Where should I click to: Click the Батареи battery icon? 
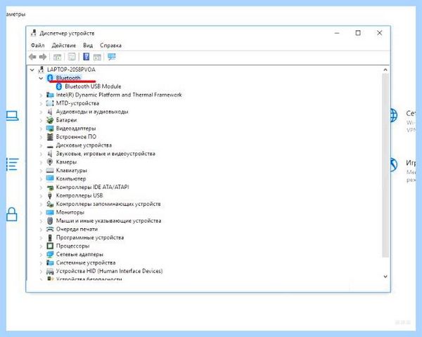(50, 120)
